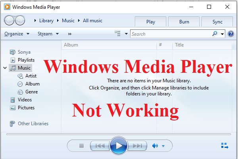Select Playlists in the navigation pane
The image size is (238, 159).
(26, 60)
